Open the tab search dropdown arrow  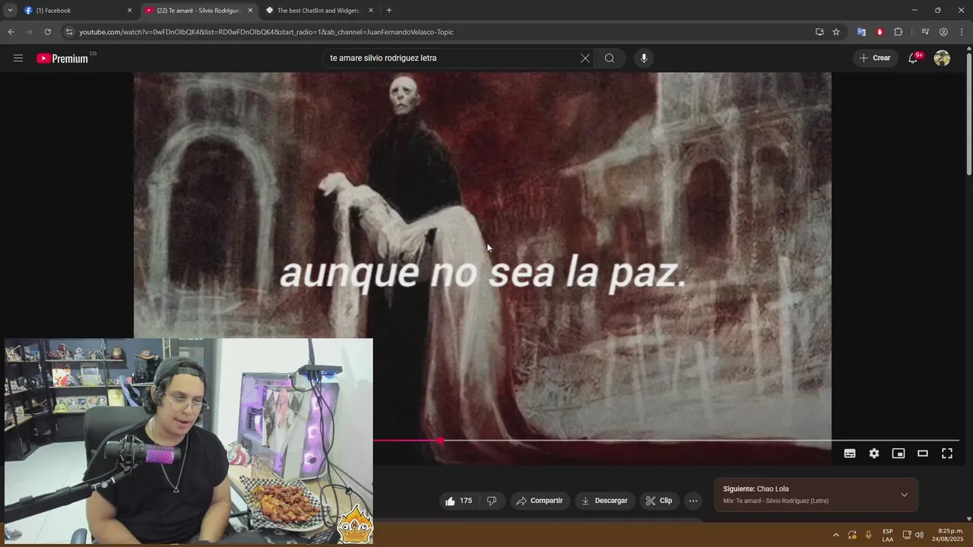pyautogui.click(x=10, y=11)
